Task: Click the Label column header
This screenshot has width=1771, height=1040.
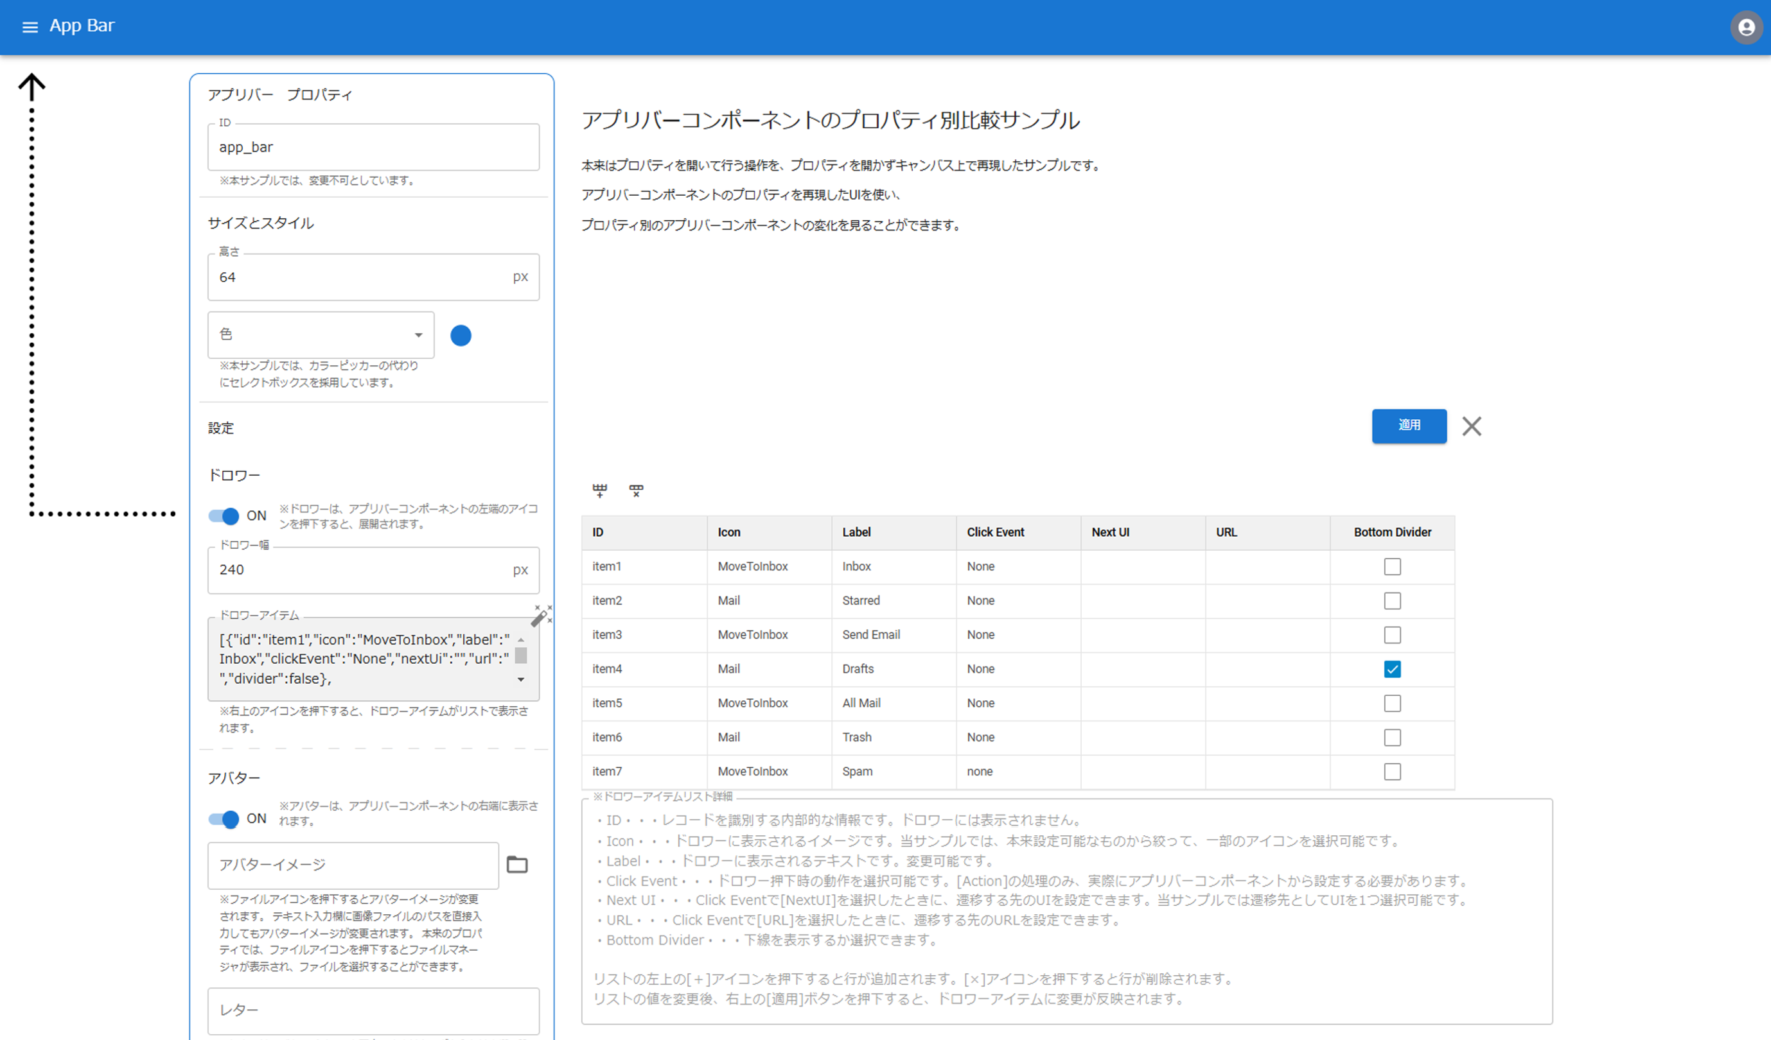Action: point(894,532)
